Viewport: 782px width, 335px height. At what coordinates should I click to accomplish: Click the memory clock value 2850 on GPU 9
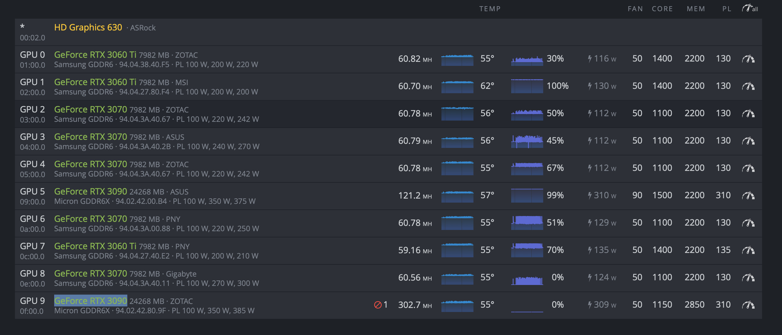click(x=694, y=305)
